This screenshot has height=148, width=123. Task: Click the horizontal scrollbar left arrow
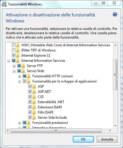click(x=8, y=130)
